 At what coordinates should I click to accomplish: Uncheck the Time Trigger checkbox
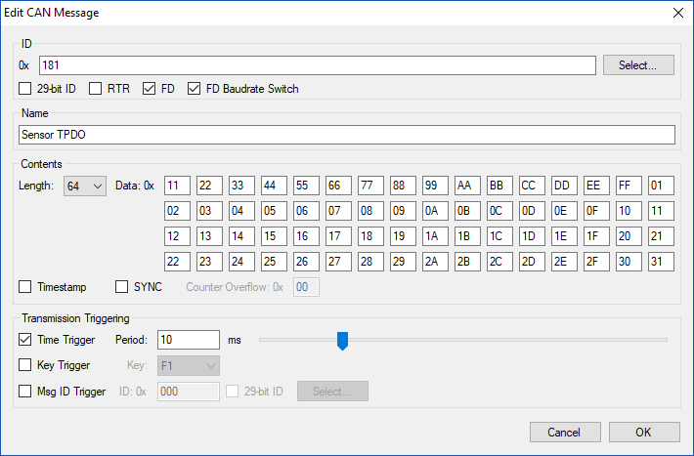tap(26, 340)
